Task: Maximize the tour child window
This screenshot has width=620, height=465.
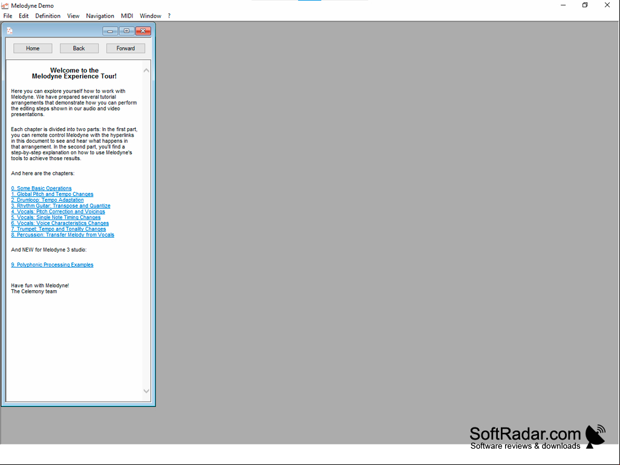Action: click(x=126, y=31)
